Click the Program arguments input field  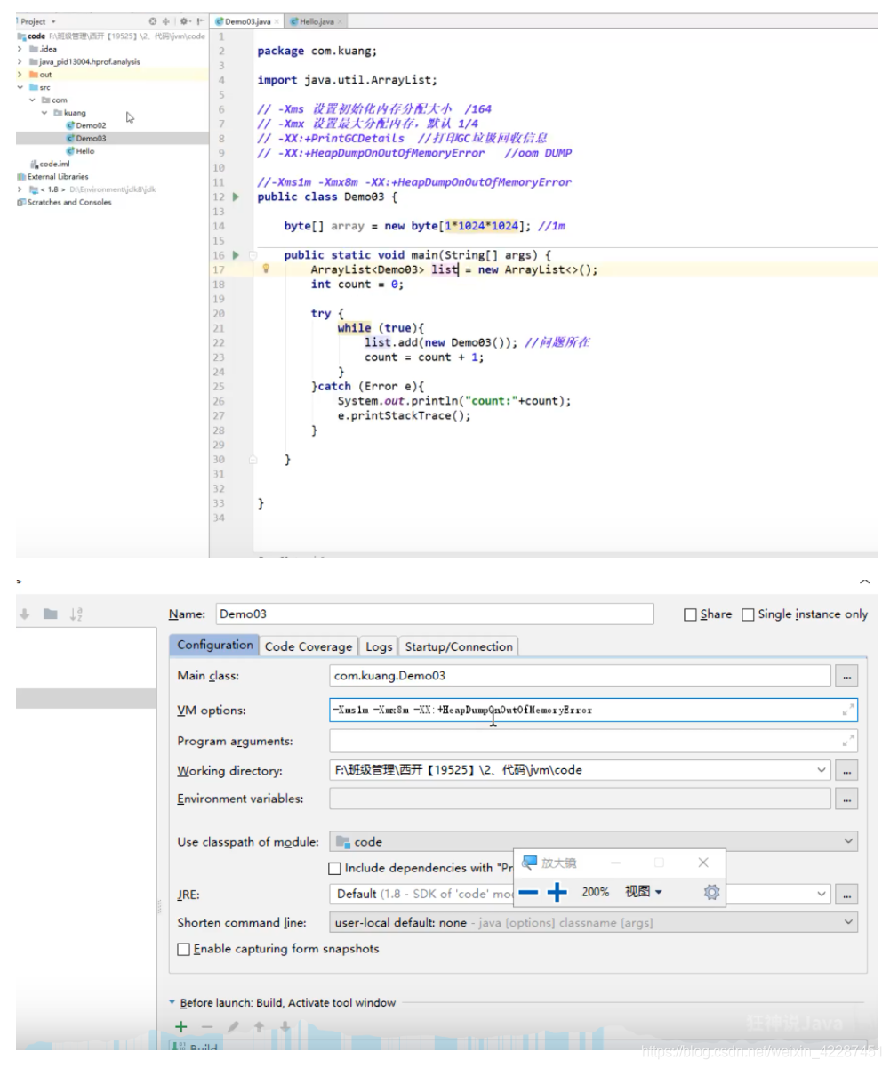pyautogui.click(x=593, y=740)
